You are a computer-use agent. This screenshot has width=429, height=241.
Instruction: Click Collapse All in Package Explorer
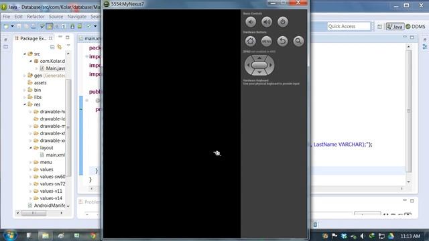tap(52, 47)
